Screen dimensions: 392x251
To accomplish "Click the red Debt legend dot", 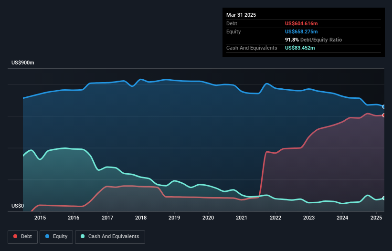I will (x=15, y=236).
